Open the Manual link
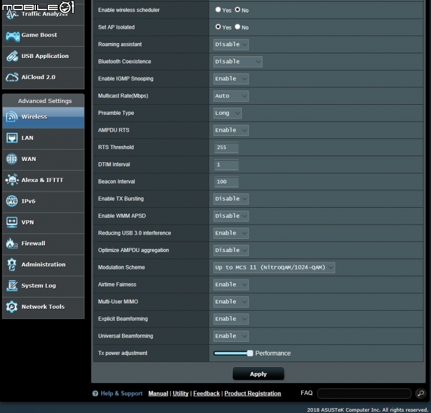The height and width of the screenshot is (413, 431). (x=158, y=393)
